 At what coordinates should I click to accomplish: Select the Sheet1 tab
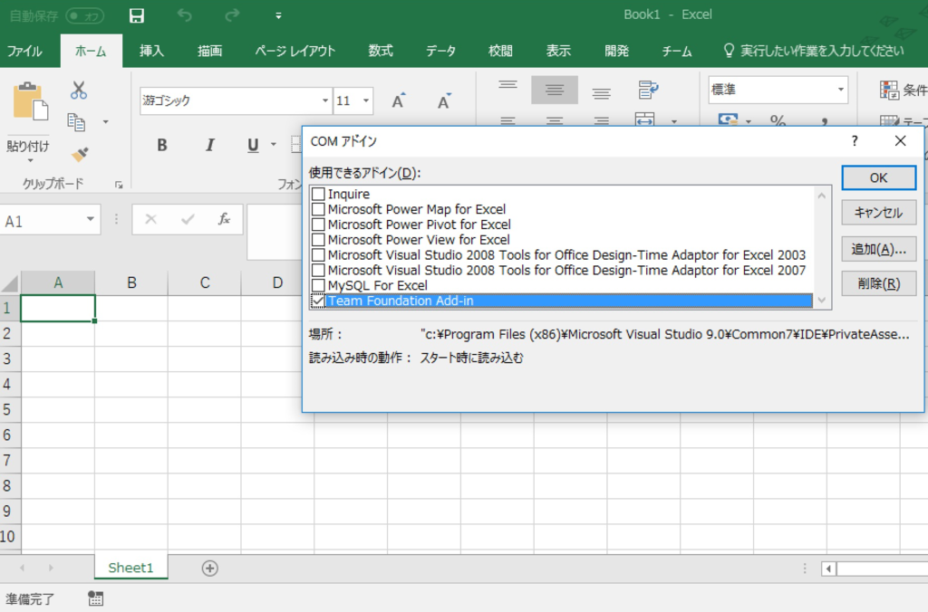point(130,568)
